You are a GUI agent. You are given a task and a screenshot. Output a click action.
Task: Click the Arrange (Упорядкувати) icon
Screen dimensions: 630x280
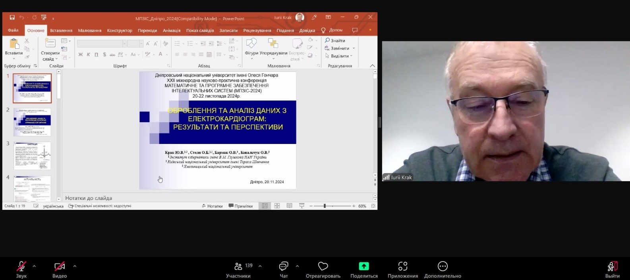pyautogui.click(x=273, y=44)
